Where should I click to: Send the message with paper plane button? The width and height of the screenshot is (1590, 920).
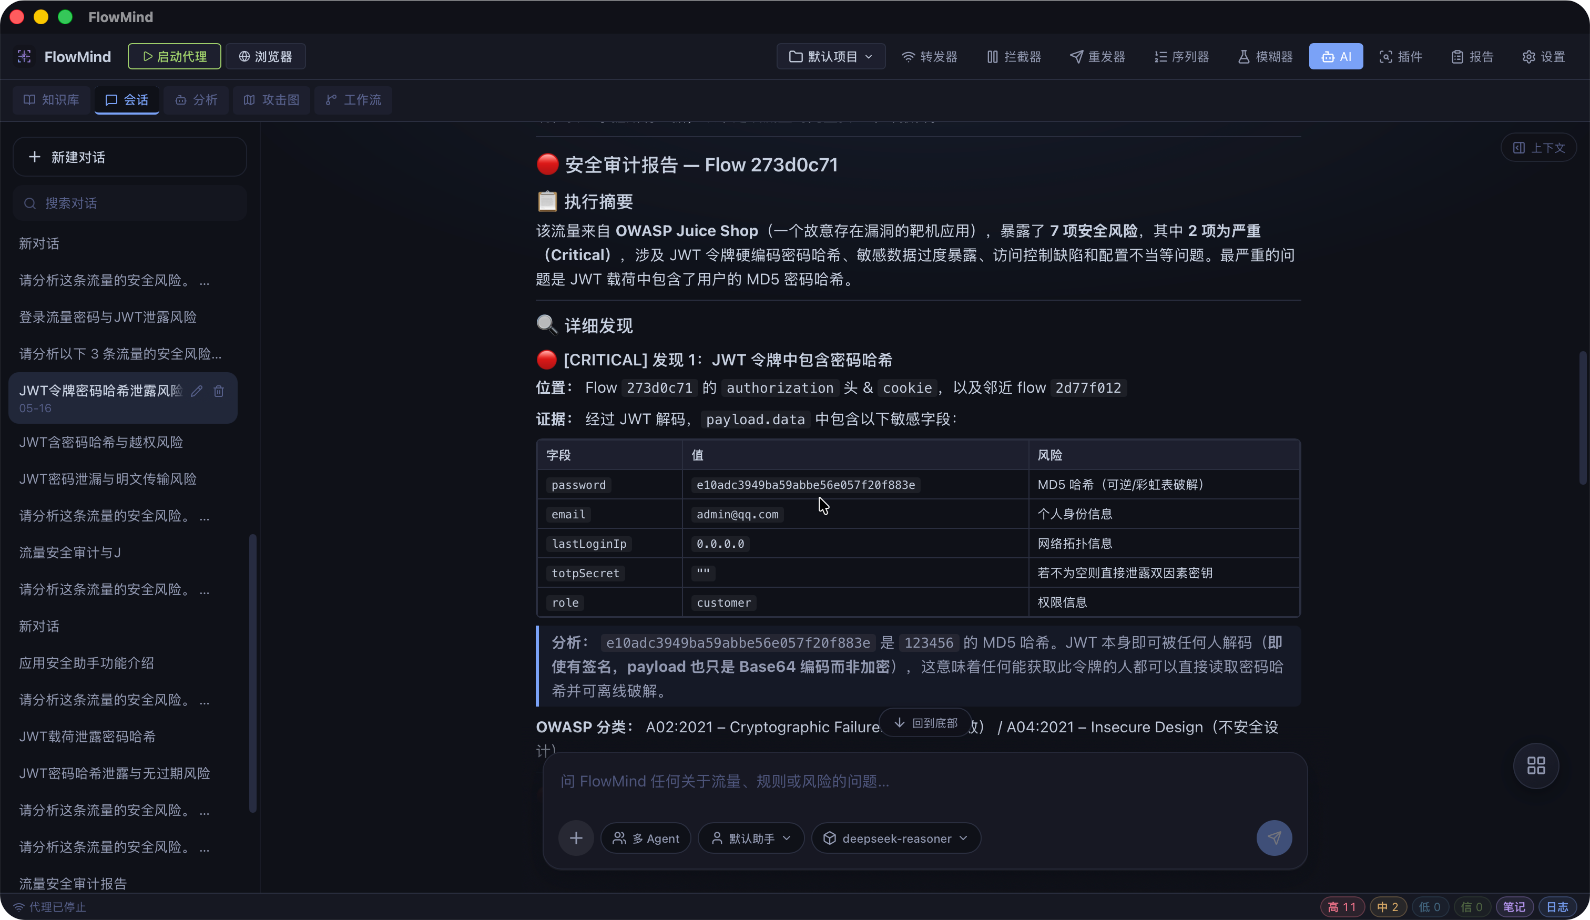[1274, 838]
